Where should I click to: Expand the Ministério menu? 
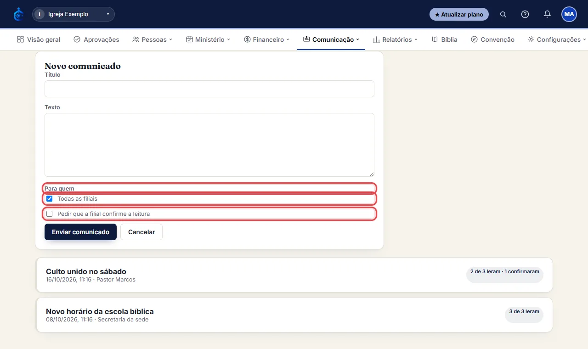pyautogui.click(x=208, y=39)
